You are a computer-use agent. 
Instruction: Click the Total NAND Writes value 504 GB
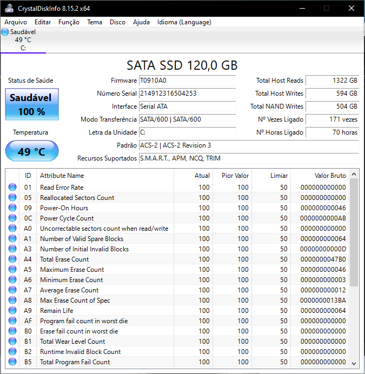click(x=333, y=106)
